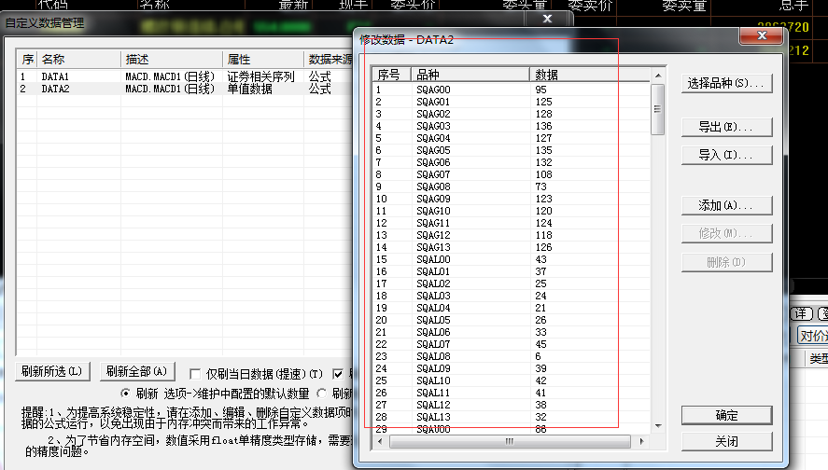Select the DATA2 row in data manager

click(x=185, y=90)
